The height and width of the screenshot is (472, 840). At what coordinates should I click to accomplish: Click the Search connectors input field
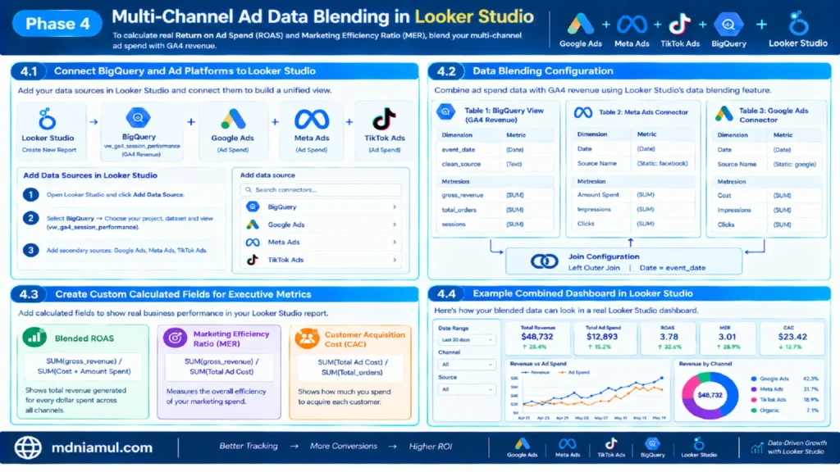click(x=321, y=189)
